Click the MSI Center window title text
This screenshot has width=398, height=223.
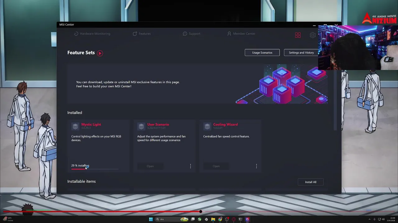click(67, 24)
